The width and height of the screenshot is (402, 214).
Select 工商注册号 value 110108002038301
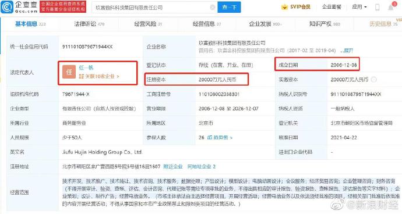(x=219, y=94)
